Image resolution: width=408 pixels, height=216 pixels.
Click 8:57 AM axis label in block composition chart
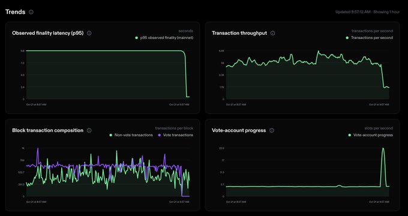coord(36,202)
